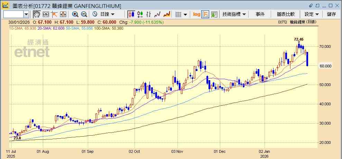Select the orange arrow pointer tool
Screen dimensions: 342x159
point(54,14)
